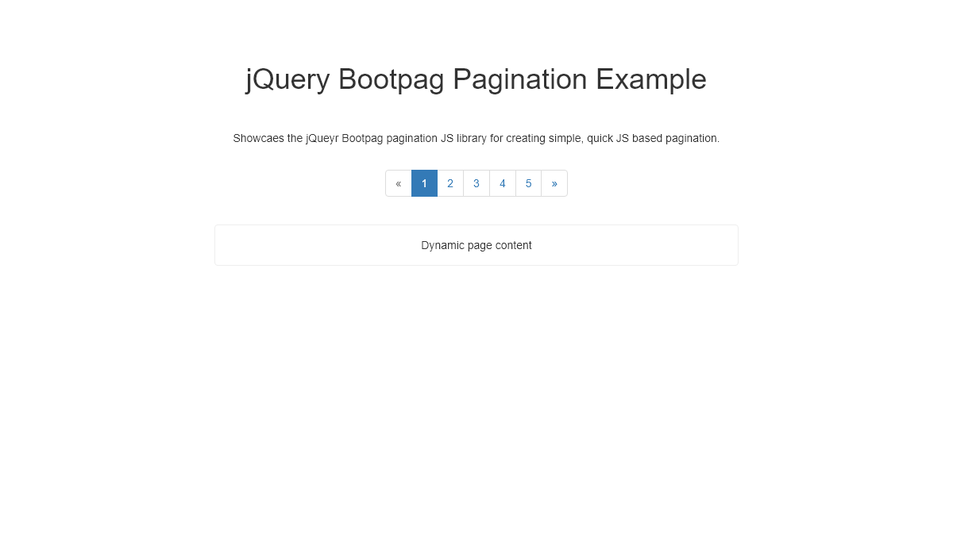Go to page 5
953x541 pixels.
529,183
